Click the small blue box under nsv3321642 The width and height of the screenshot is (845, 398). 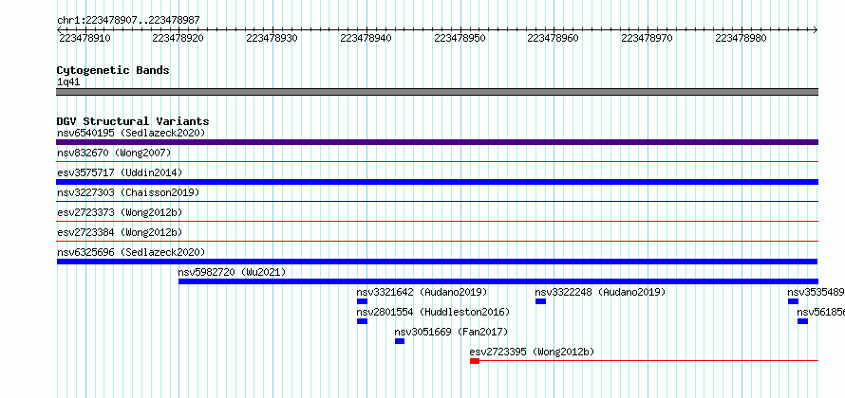tap(362, 301)
